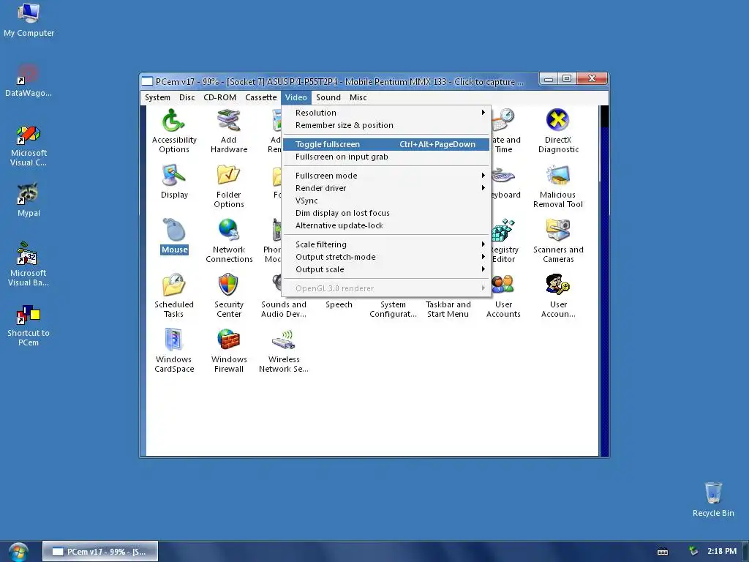The width and height of the screenshot is (749, 562).
Task: Click the keyboard icon in system tray
Action: 663,552
